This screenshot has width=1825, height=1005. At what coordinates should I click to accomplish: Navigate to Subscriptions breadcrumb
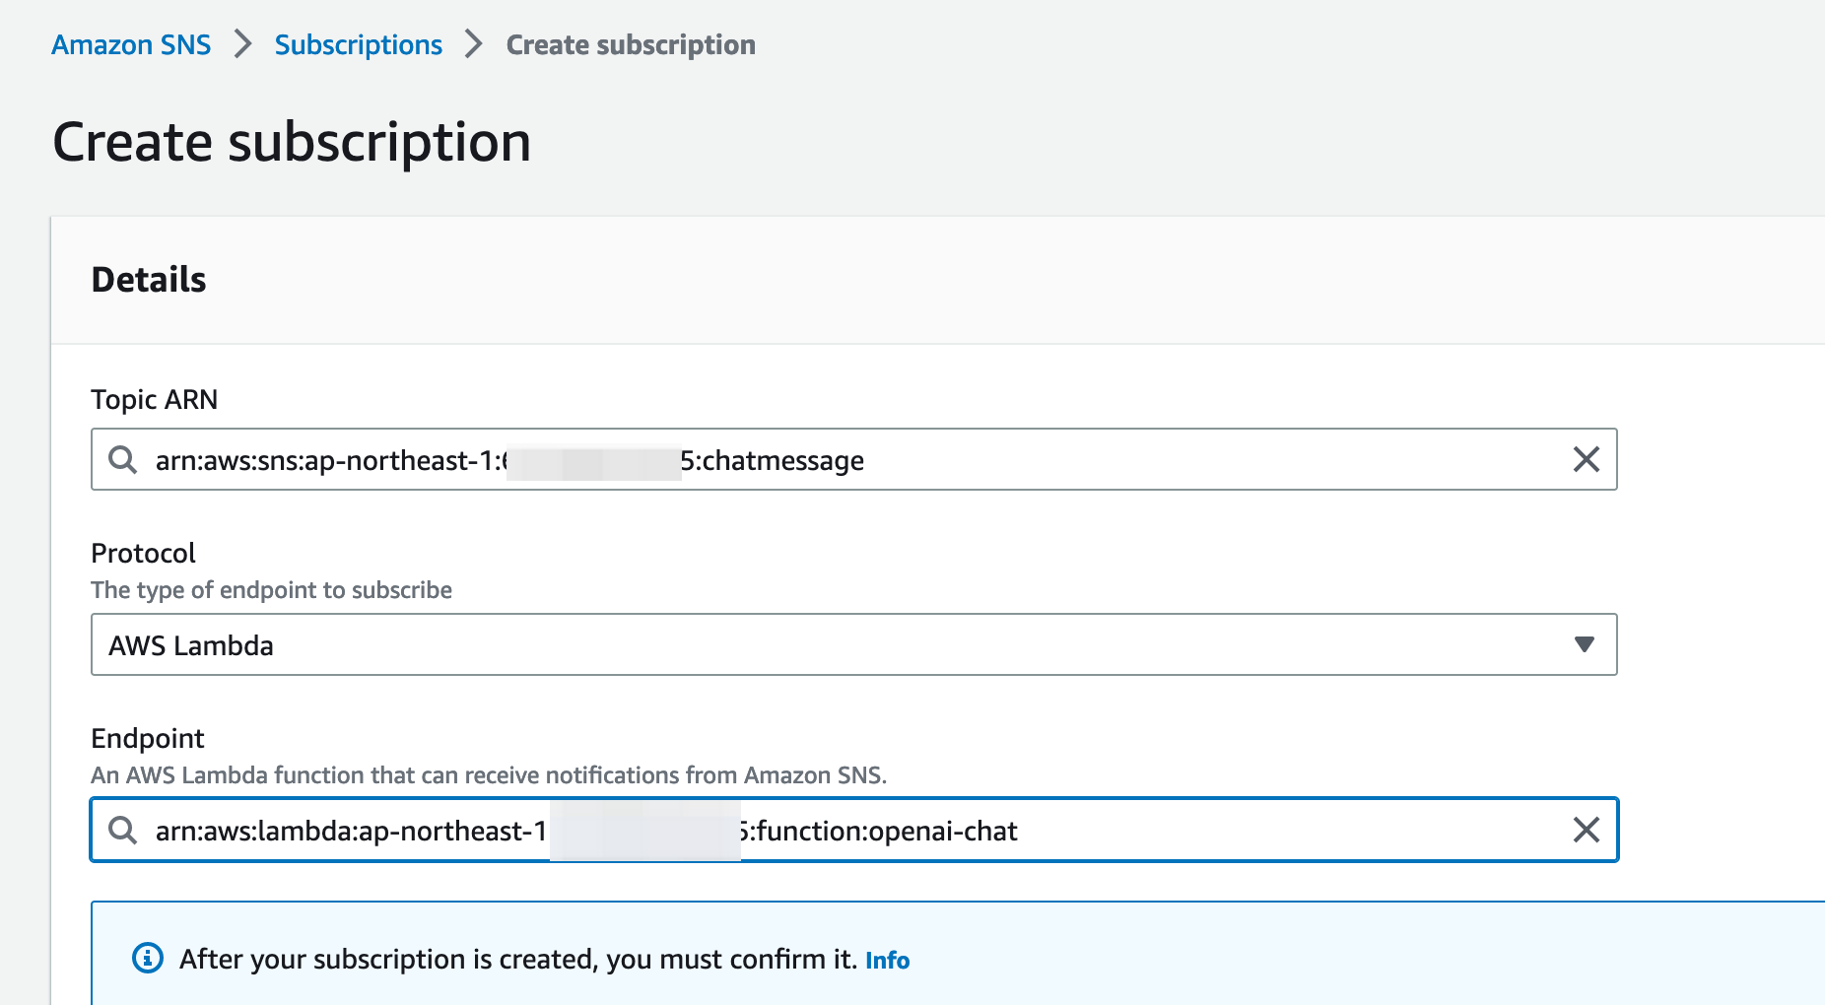[x=358, y=44]
